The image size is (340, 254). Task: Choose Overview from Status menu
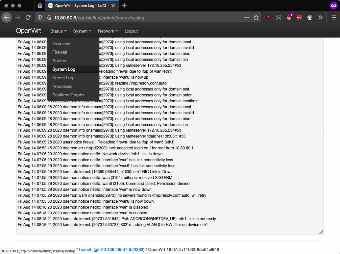pos(73,43)
